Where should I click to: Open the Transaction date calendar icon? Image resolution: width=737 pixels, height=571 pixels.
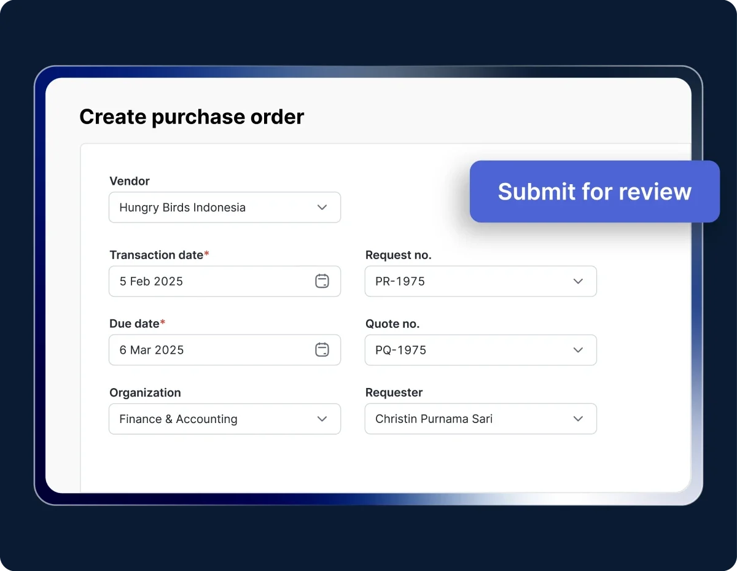[322, 281]
